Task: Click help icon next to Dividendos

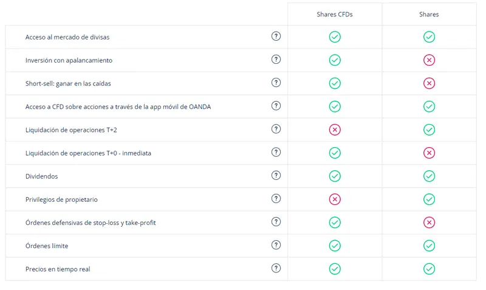Action: [x=276, y=176]
